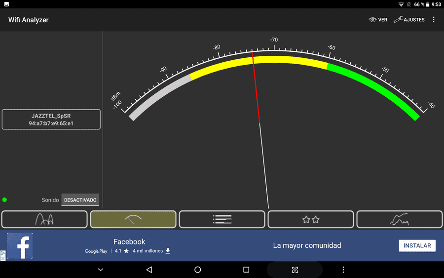Viewport: 444px width, 278px height.
Task: Select the signal meter view button
Action: pos(133,219)
